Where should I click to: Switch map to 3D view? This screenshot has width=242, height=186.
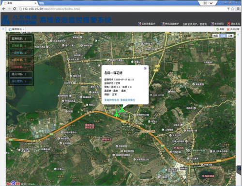[230, 36]
